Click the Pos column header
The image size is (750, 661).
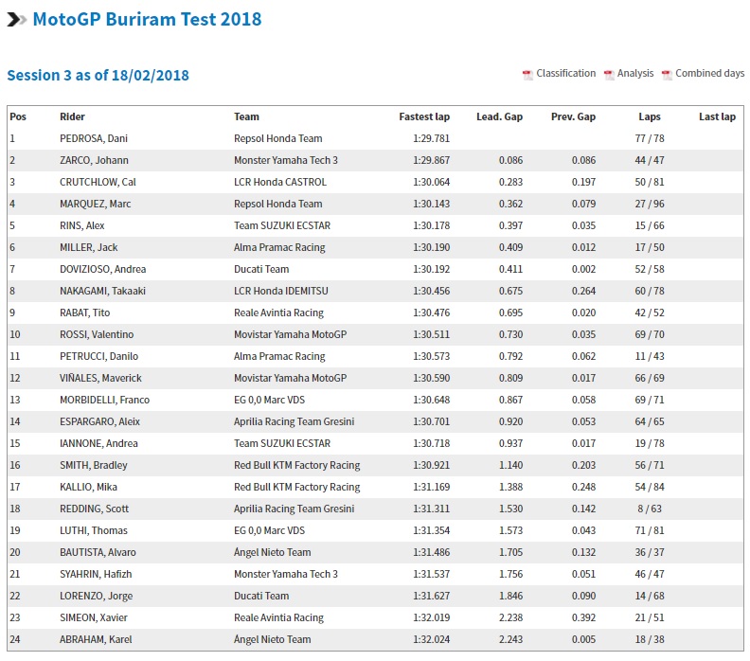(x=18, y=116)
